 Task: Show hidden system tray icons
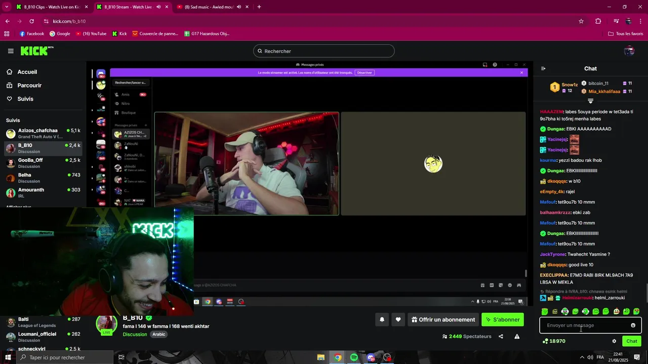click(x=582, y=357)
